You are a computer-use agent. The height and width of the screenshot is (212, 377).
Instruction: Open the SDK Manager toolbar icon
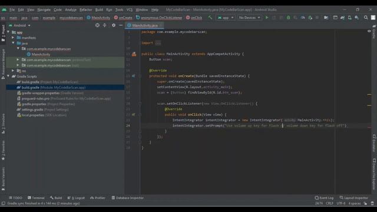(356, 18)
